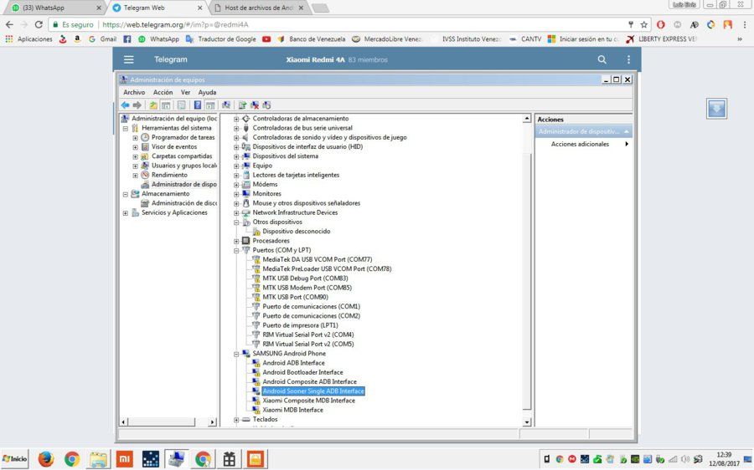The height and width of the screenshot is (470, 754).
Task: Click the Chrome address bar URL
Action: 176,24
